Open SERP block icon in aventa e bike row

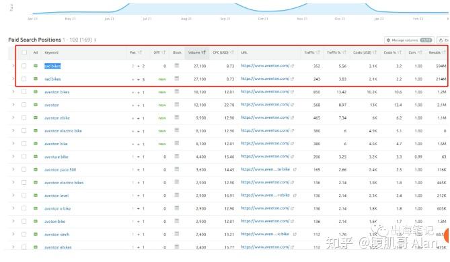coord(177,157)
